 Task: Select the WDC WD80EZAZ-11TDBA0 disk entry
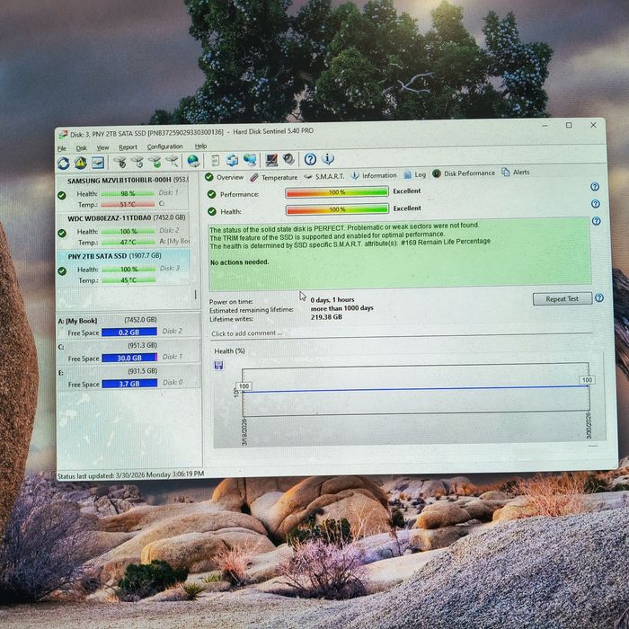(x=123, y=230)
